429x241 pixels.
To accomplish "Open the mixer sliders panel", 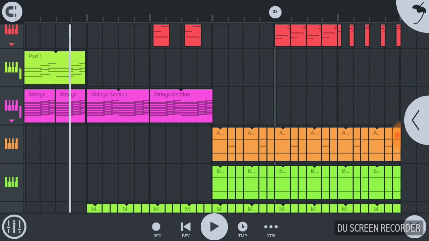I will (14, 227).
